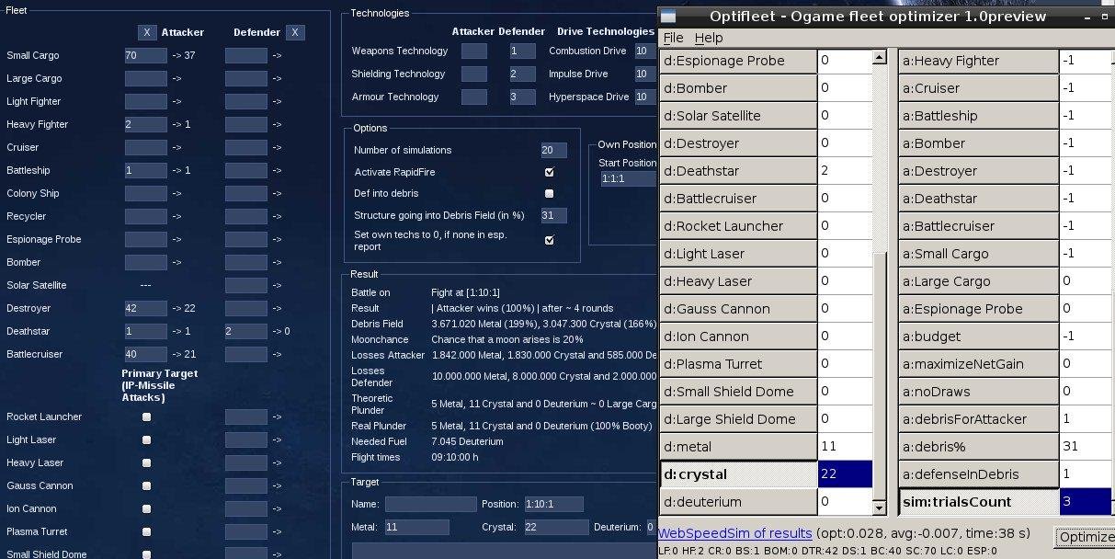1115x559 pixels.
Task: Select Ion Cannon as primary target
Action: click(146, 508)
